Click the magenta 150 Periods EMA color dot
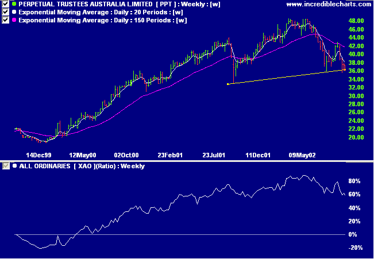The image size is (374, 259). tap(14, 20)
